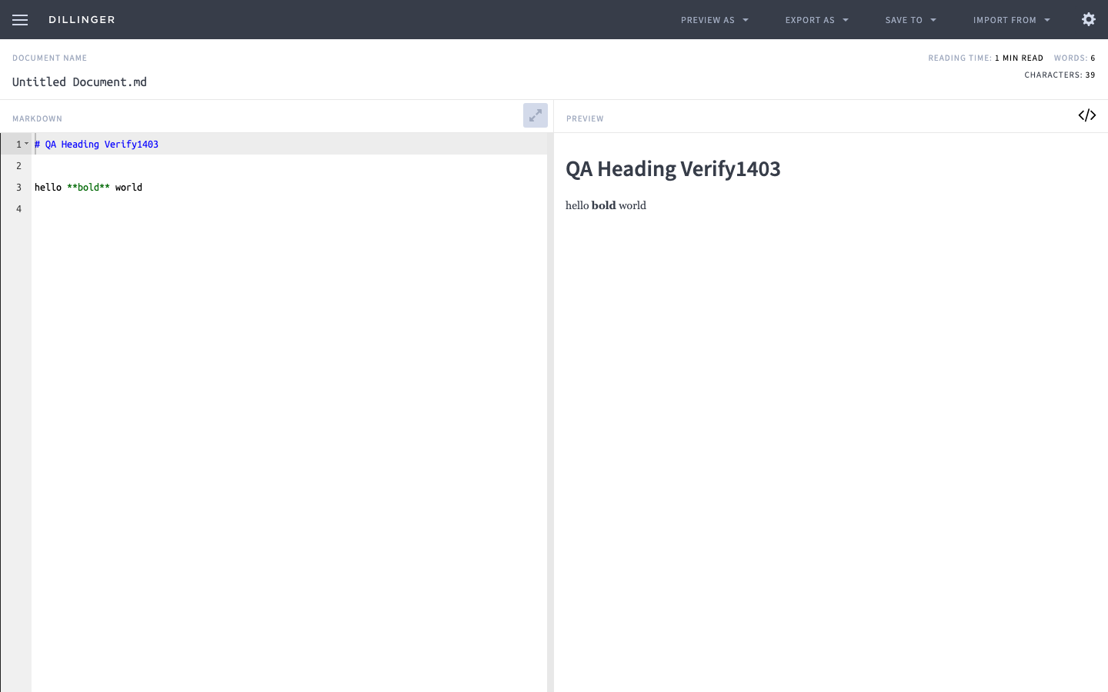1108x692 pixels.
Task: Toggle the editor fullscreen expand icon
Action: pos(536,115)
